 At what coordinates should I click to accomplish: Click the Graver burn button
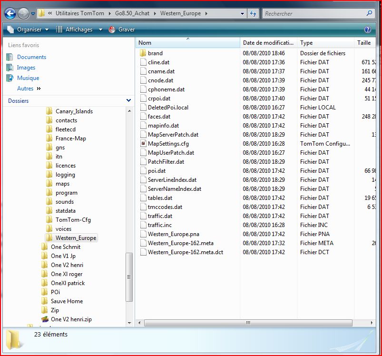122,30
